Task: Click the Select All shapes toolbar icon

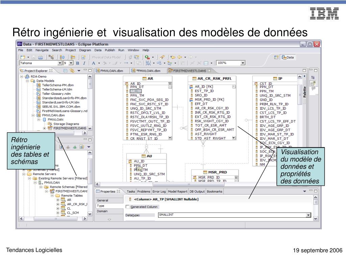Action: point(148,63)
